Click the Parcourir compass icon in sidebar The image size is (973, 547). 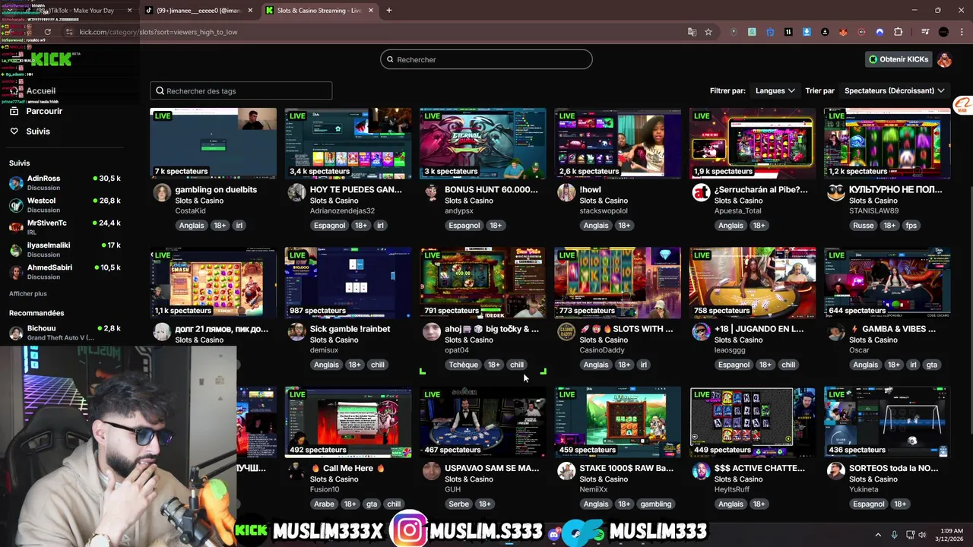pyautogui.click(x=14, y=111)
